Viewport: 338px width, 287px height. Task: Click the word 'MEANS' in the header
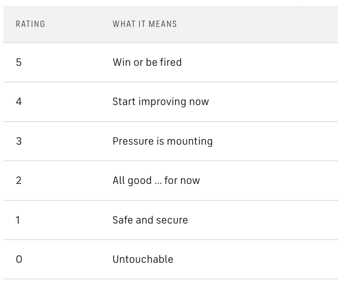[164, 24]
